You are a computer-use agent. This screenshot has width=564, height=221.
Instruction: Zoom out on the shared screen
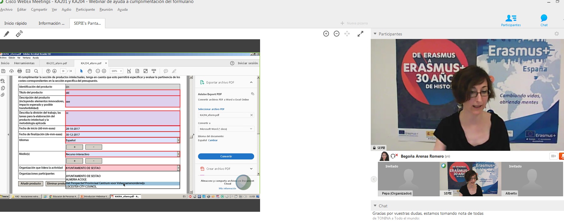(336, 34)
